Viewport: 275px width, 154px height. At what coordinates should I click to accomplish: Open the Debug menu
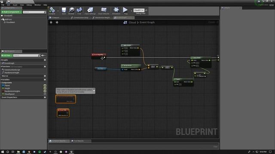point(29,5)
